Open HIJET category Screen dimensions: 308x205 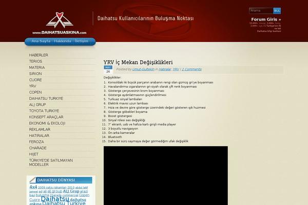[x=34, y=154]
